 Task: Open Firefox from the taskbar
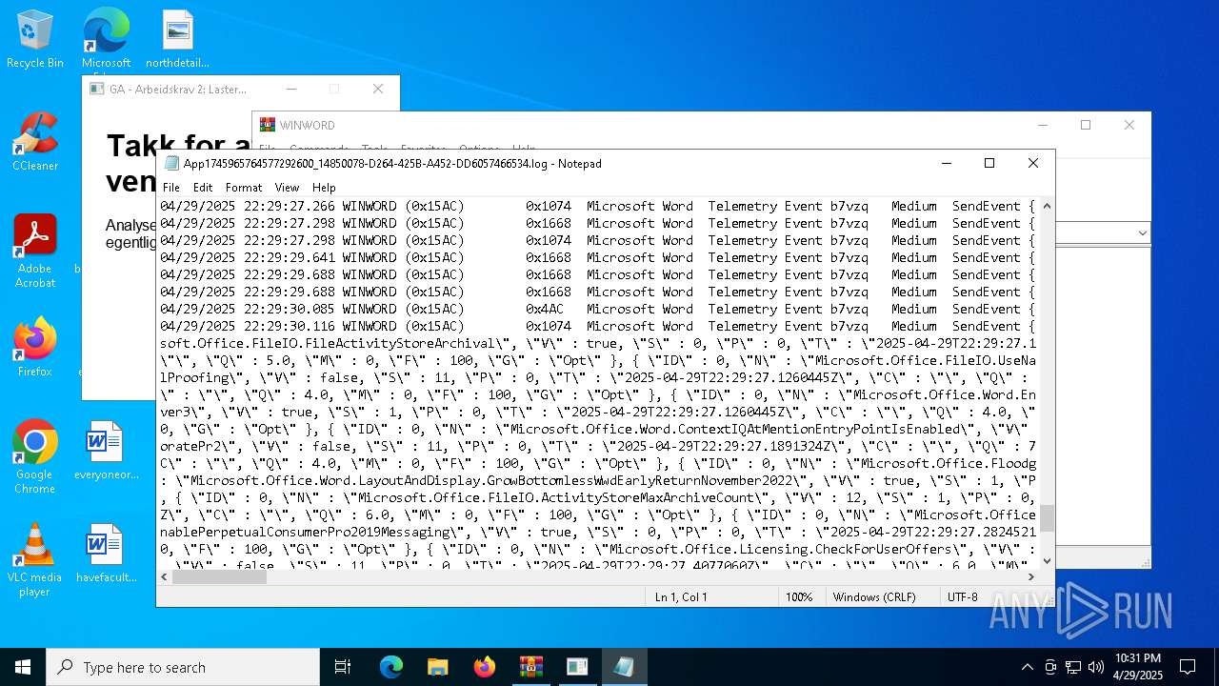(485, 667)
